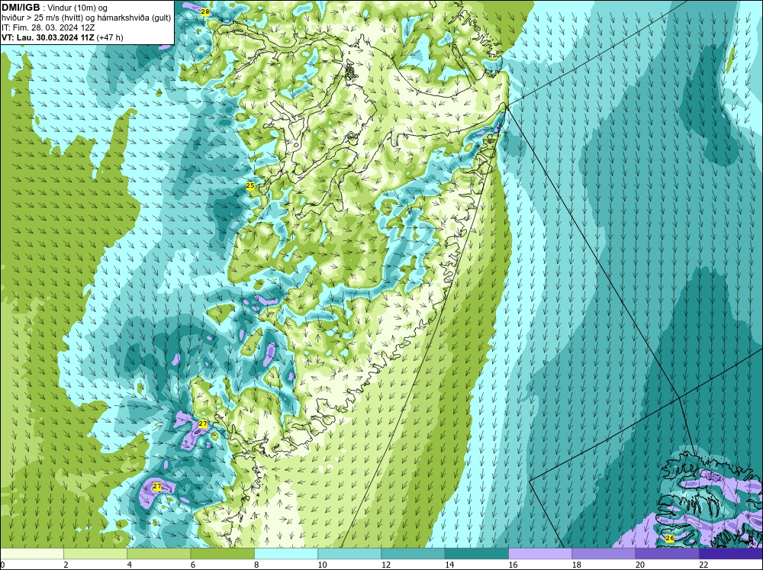Pick the pale yellow 0–2 m/s scale swatch
The height and width of the screenshot is (570, 763).
[x=31, y=553]
